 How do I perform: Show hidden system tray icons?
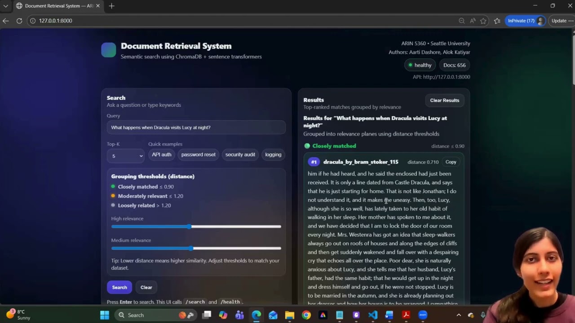click(459, 315)
